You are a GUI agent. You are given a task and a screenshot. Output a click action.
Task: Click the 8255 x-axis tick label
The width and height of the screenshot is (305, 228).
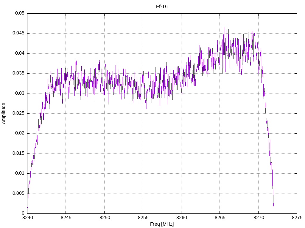[143, 218]
